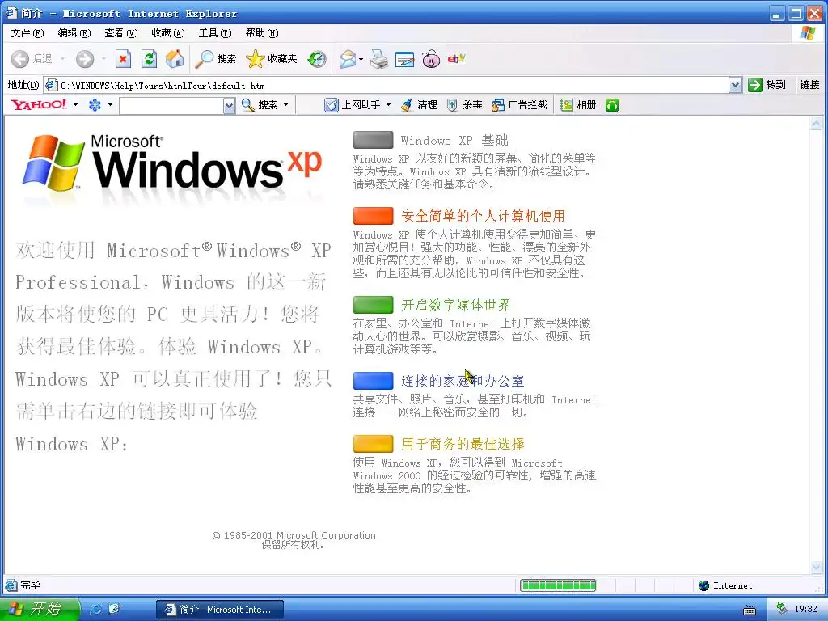Click the 转到 Go button
Viewport: 828px width, 621px height.
point(767,84)
